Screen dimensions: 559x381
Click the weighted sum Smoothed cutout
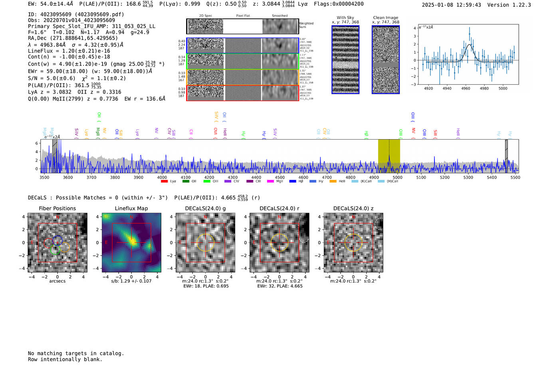pyautogui.click(x=280, y=26)
